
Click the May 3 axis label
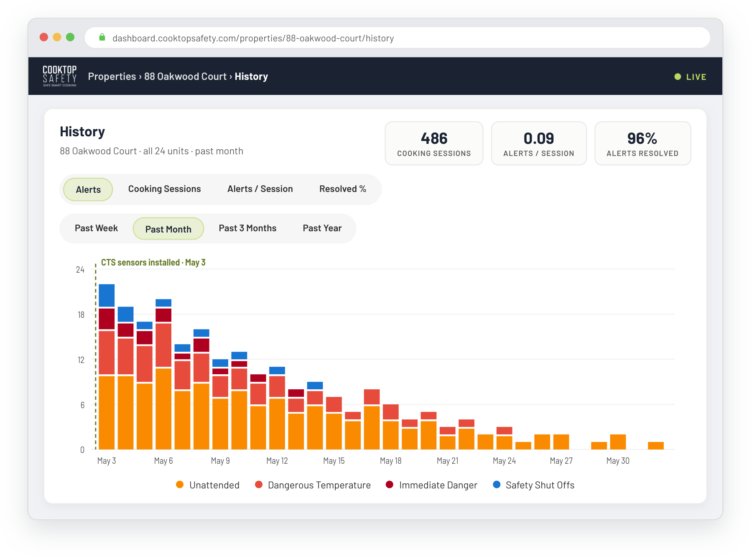point(107,461)
